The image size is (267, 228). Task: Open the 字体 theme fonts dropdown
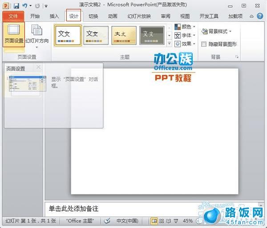point(185,36)
